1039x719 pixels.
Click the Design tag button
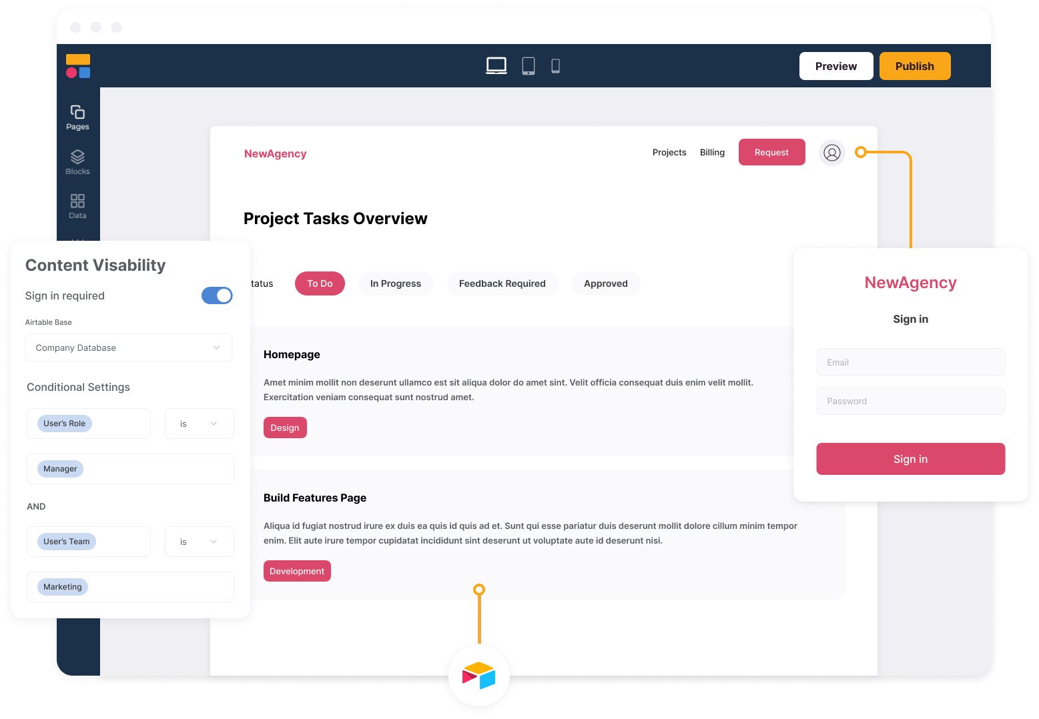[x=285, y=428]
